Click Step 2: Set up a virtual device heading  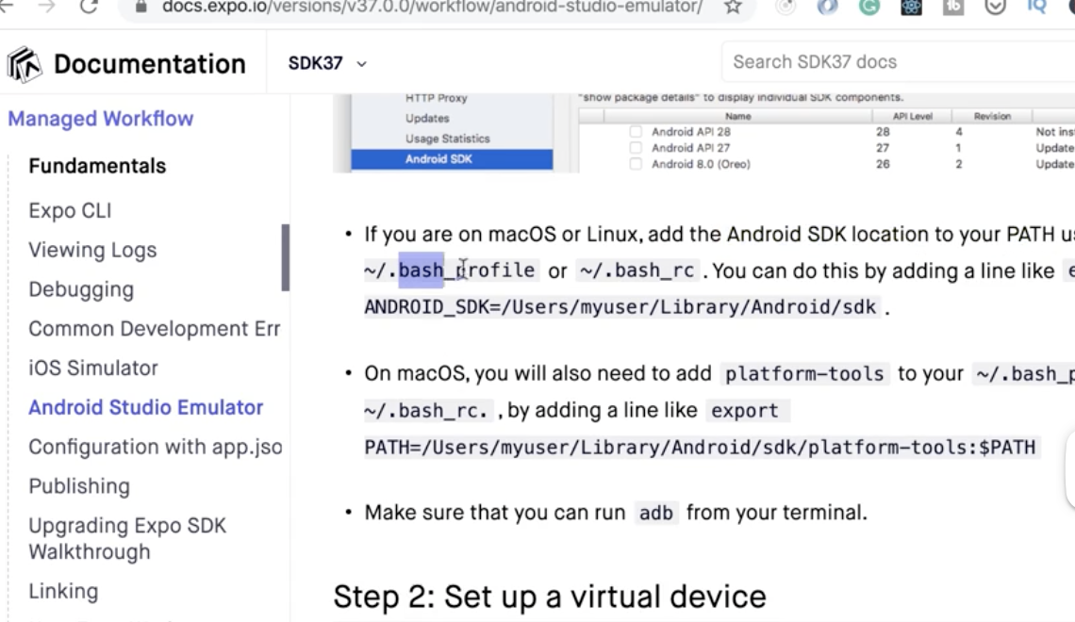coord(550,597)
